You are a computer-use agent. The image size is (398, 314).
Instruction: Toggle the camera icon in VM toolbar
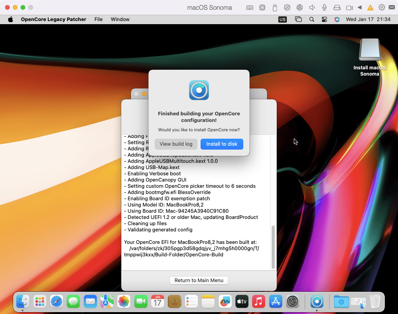pos(349,7)
